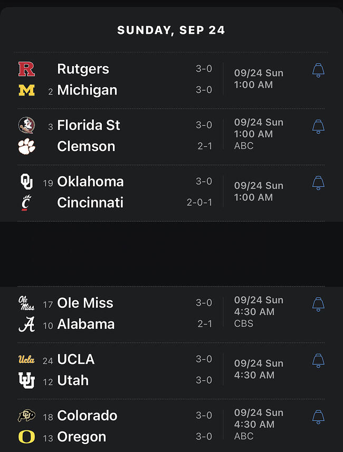The height and width of the screenshot is (452, 343).
Task: Enable alert bell for Rutgers vs Michigan
Action: pyautogui.click(x=318, y=70)
